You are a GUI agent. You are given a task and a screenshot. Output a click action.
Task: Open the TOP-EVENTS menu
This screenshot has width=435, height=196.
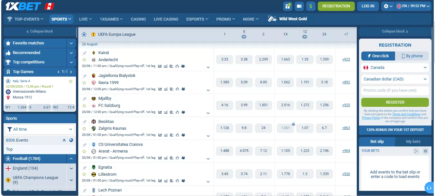[25, 19]
